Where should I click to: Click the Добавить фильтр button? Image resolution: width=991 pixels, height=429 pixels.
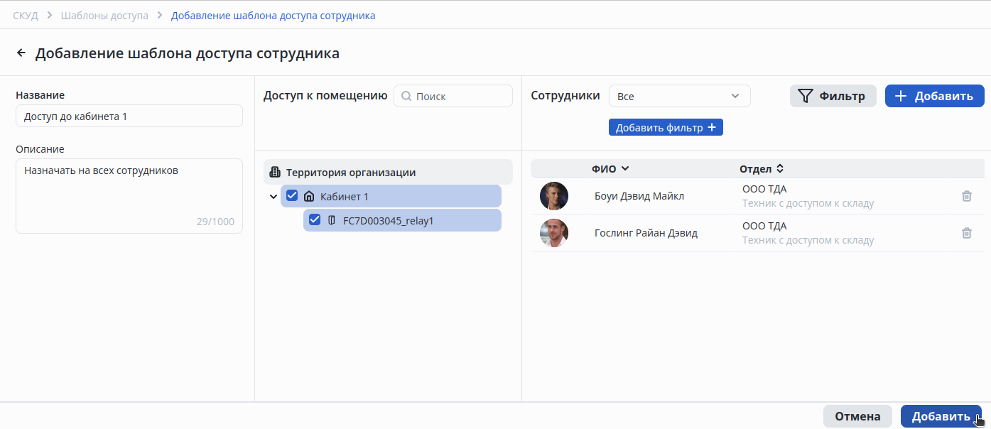coord(666,128)
